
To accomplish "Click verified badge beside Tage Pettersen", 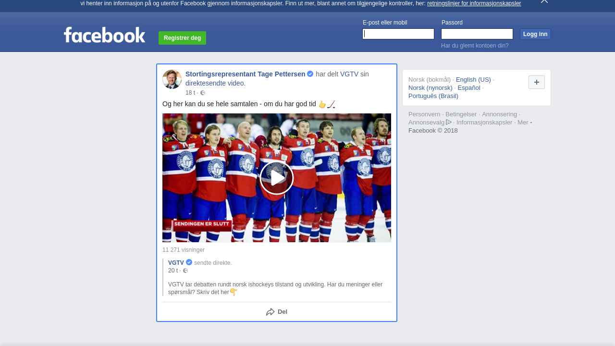I will [x=310, y=74].
